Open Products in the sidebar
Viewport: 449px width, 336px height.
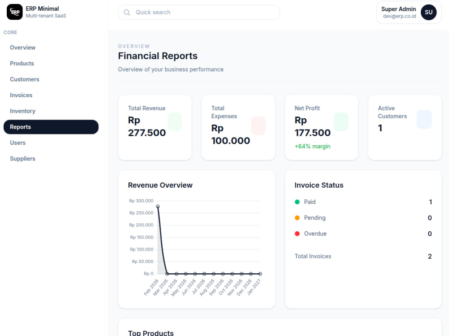[51, 64]
